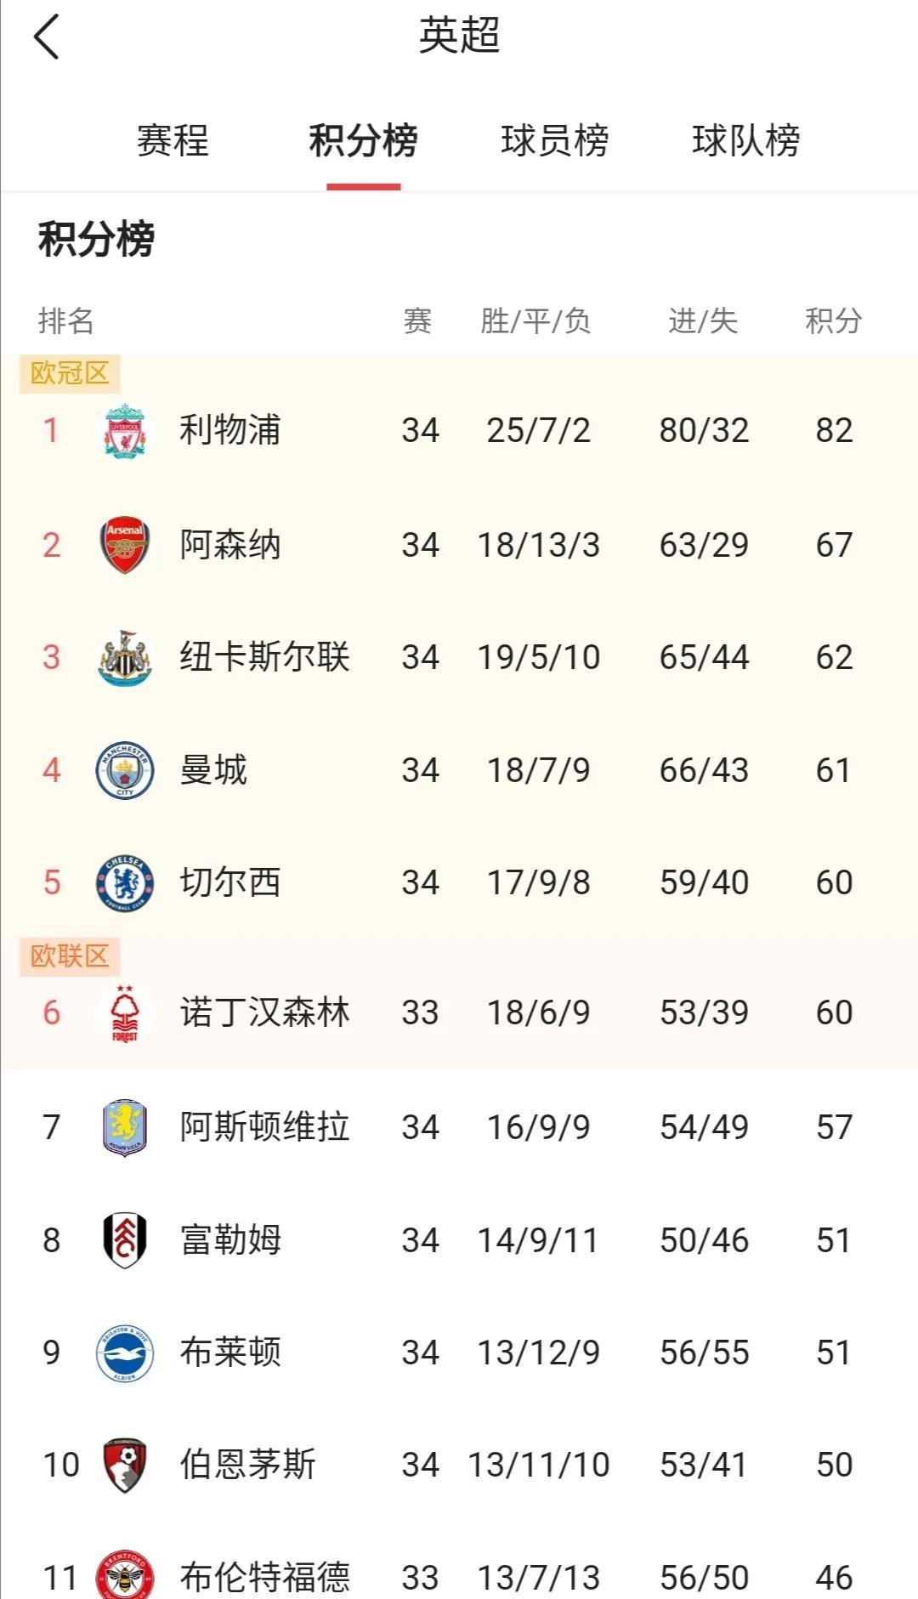Open Liverpool club crest
Screen dimensions: 918x1599
125,431
